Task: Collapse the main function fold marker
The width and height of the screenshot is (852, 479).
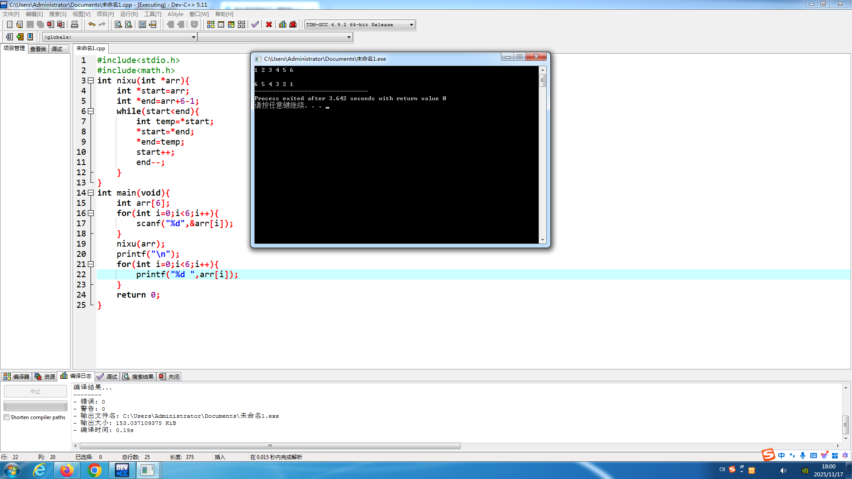Action: (91, 193)
